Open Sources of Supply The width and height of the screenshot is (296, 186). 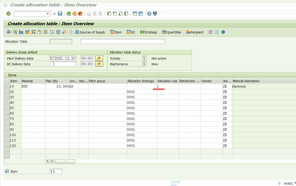[90, 32]
